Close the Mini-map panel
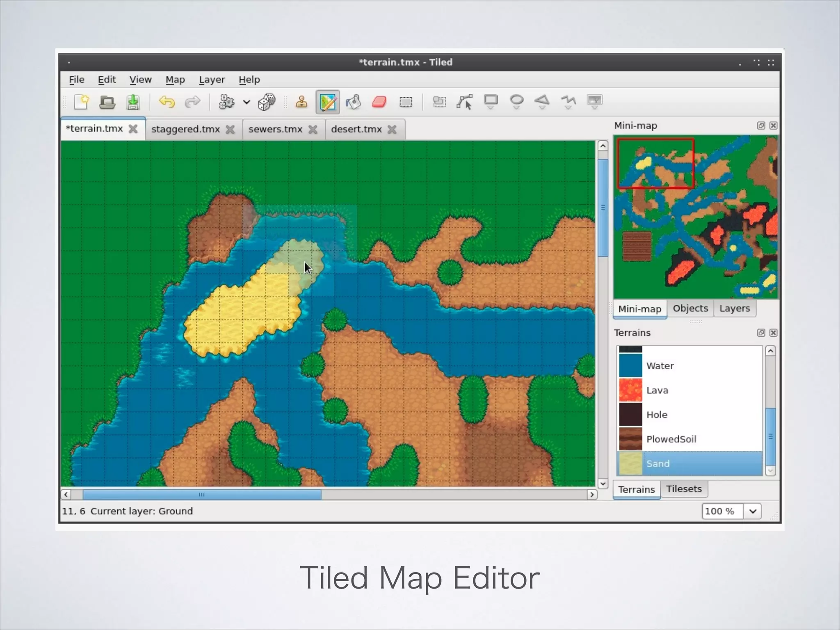The width and height of the screenshot is (840, 630). (x=773, y=126)
